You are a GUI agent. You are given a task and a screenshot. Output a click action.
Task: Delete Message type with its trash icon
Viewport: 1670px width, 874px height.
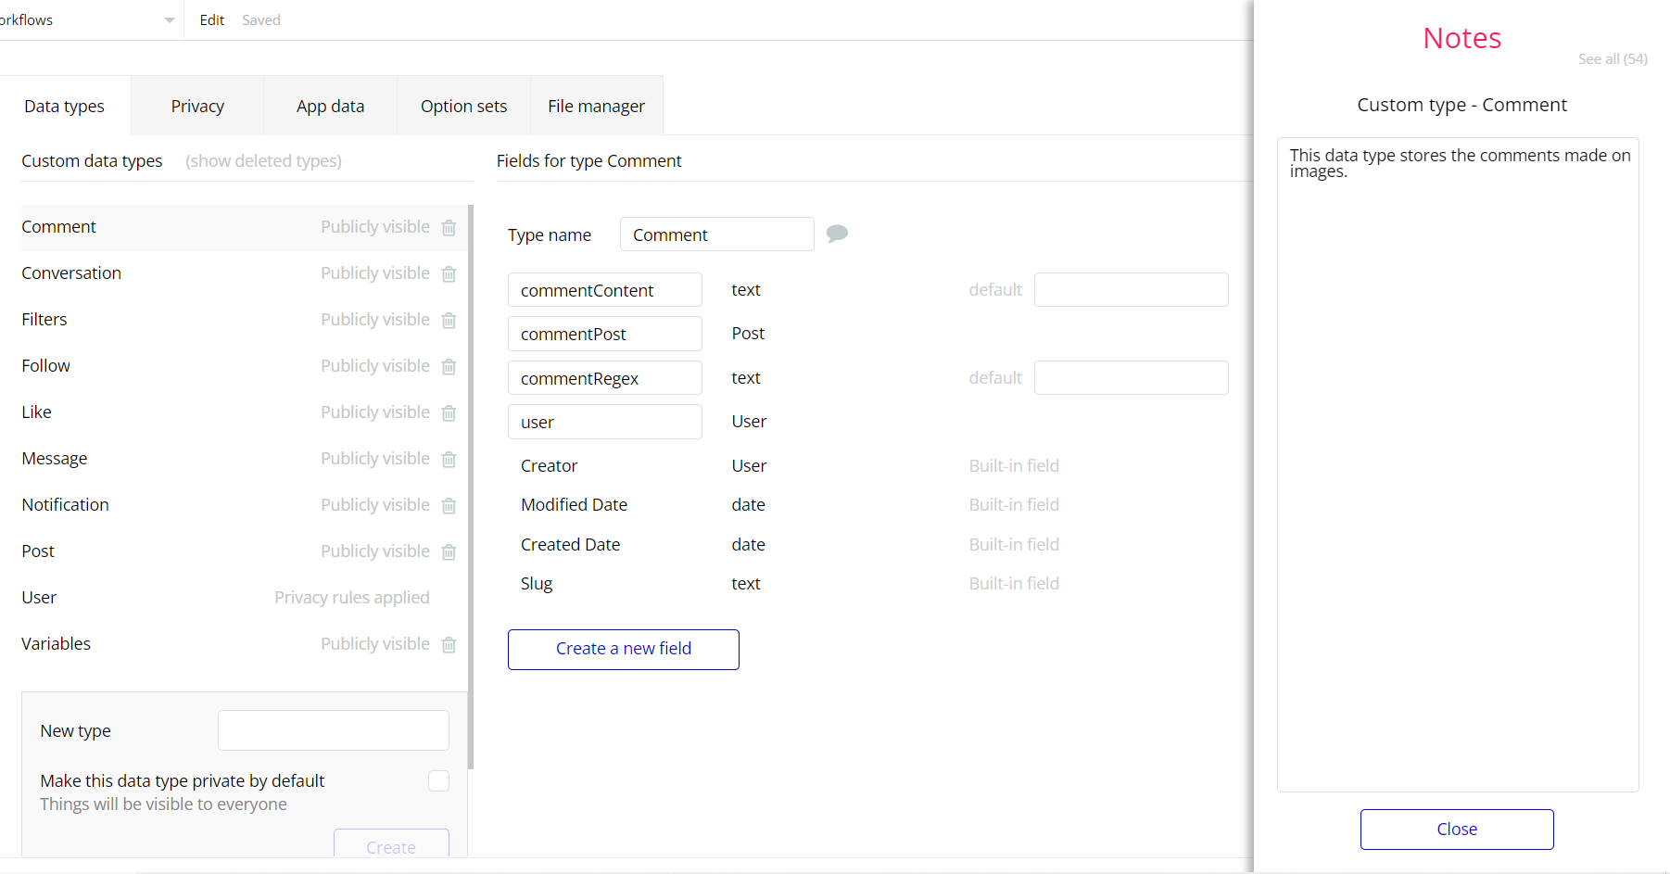[x=449, y=460]
